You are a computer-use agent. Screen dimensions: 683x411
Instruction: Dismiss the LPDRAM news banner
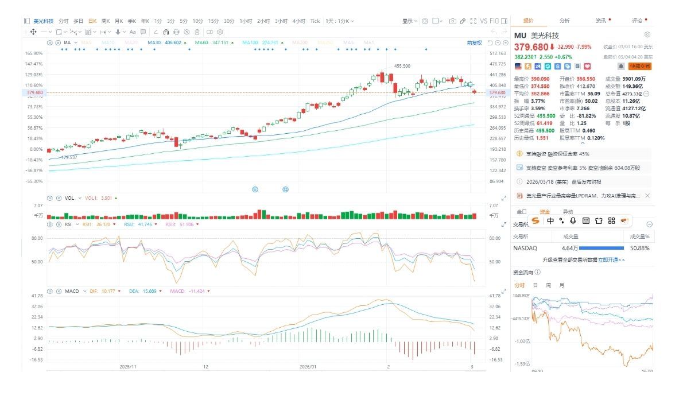pyautogui.click(x=647, y=196)
